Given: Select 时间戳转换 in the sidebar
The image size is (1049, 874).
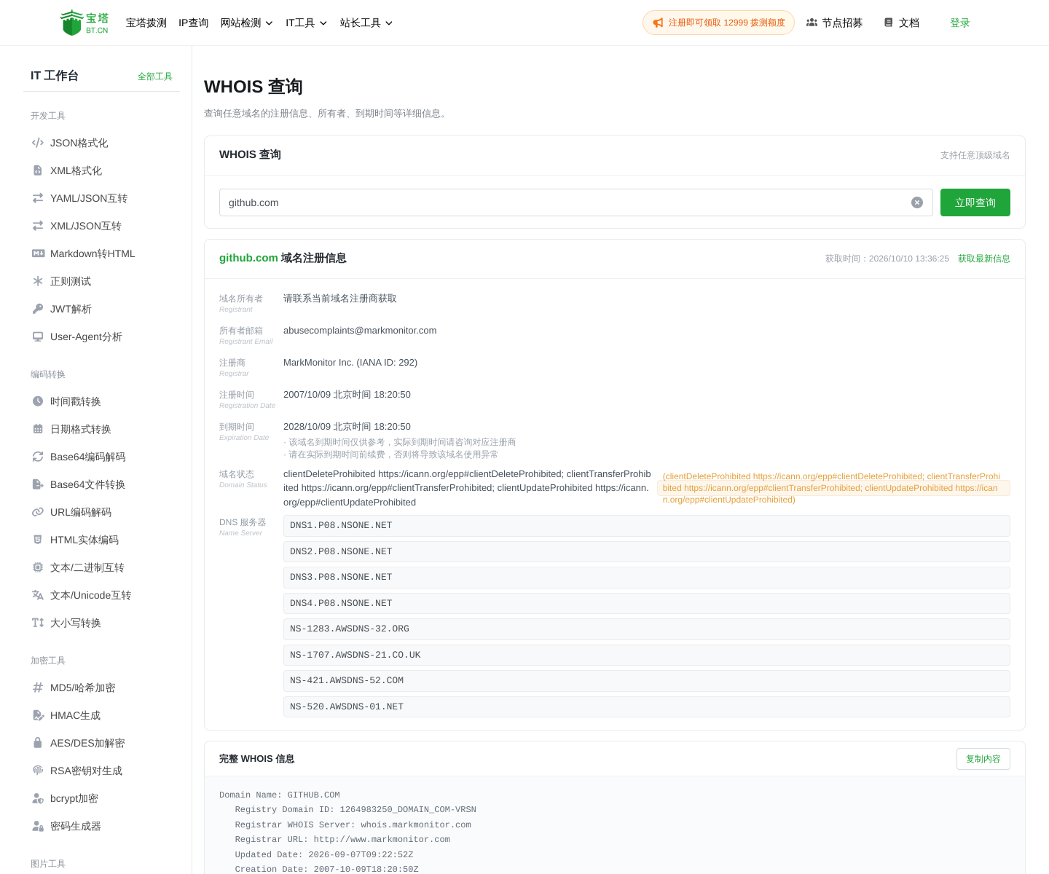Looking at the screenshot, I should point(102,401).
